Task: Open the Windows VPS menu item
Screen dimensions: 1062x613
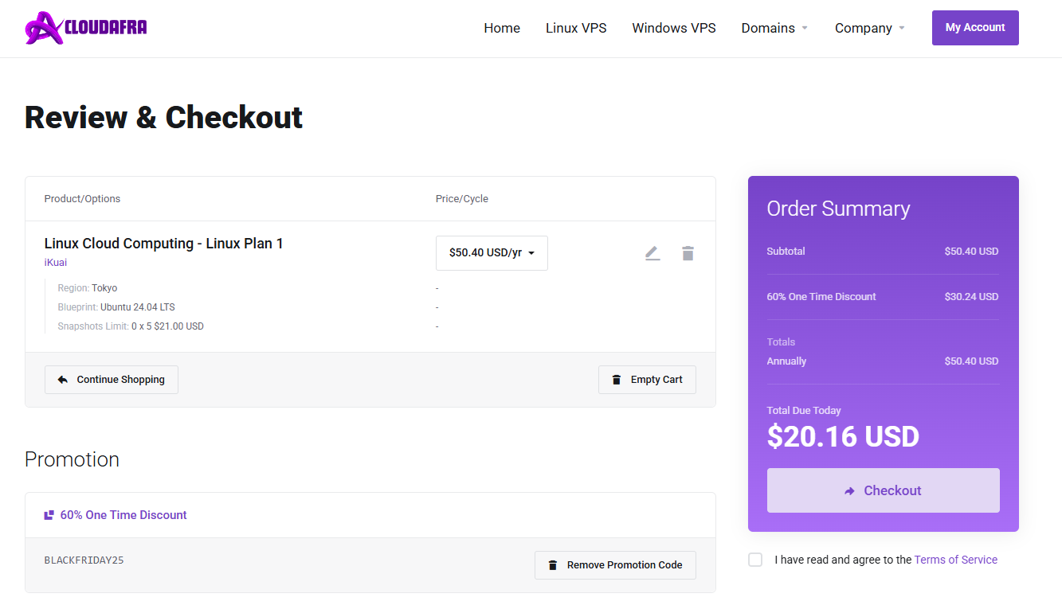Action: tap(674, 28)
